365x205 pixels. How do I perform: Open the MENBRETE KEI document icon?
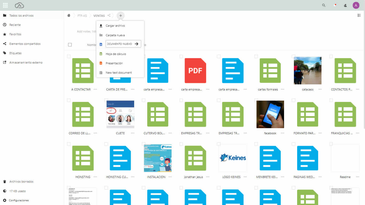pyautogui.click(x=270, y=158)
